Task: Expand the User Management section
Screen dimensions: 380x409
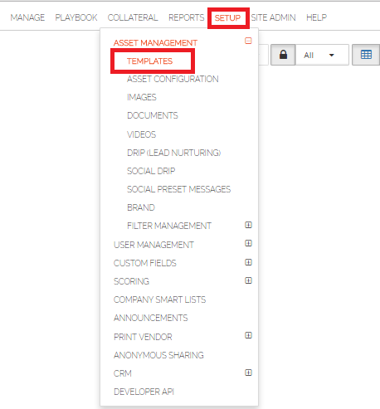Action: tap(248, 243)
